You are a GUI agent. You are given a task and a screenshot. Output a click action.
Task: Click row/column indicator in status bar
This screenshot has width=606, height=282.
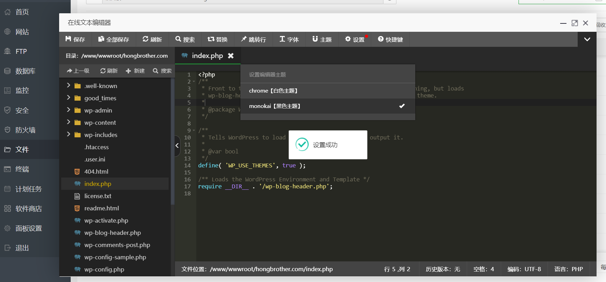tap(397, 269)
